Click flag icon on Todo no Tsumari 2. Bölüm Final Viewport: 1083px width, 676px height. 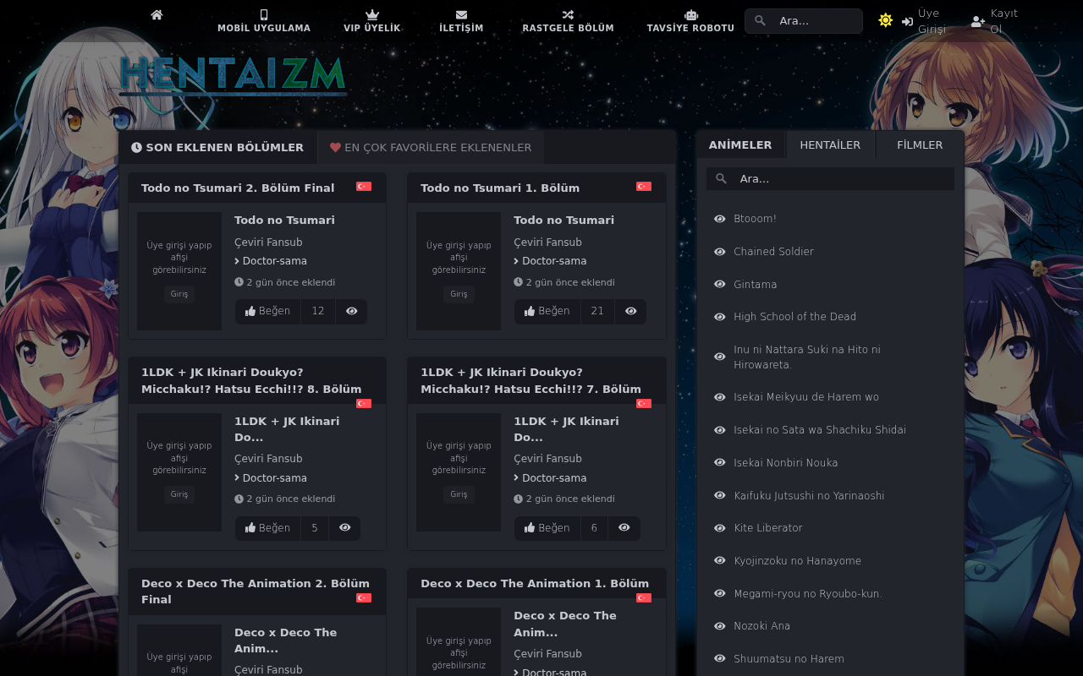[364, 187]
